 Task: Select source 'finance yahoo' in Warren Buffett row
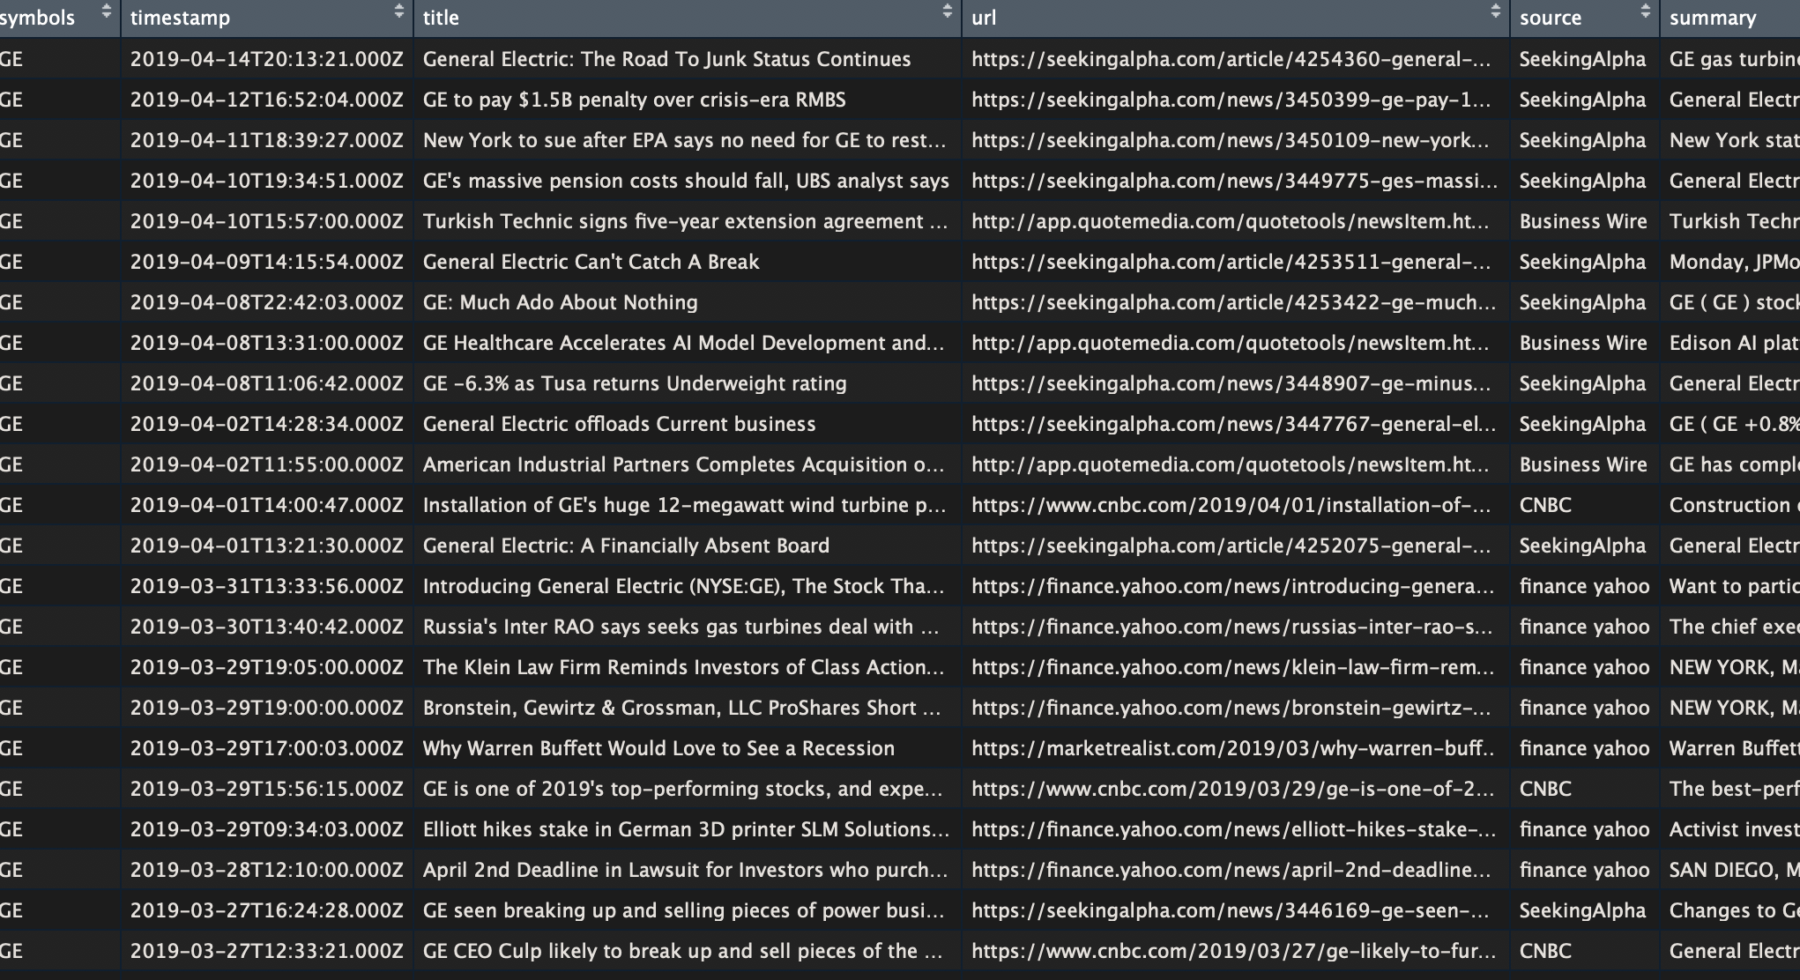pyautogui.click(x=1584, y=748)
